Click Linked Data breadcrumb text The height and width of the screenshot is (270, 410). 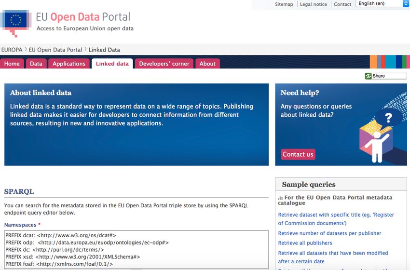[104, 50]
